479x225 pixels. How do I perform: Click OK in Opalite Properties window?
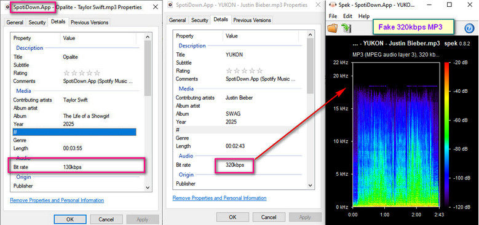pyautogui.click(x=69, y=219)
